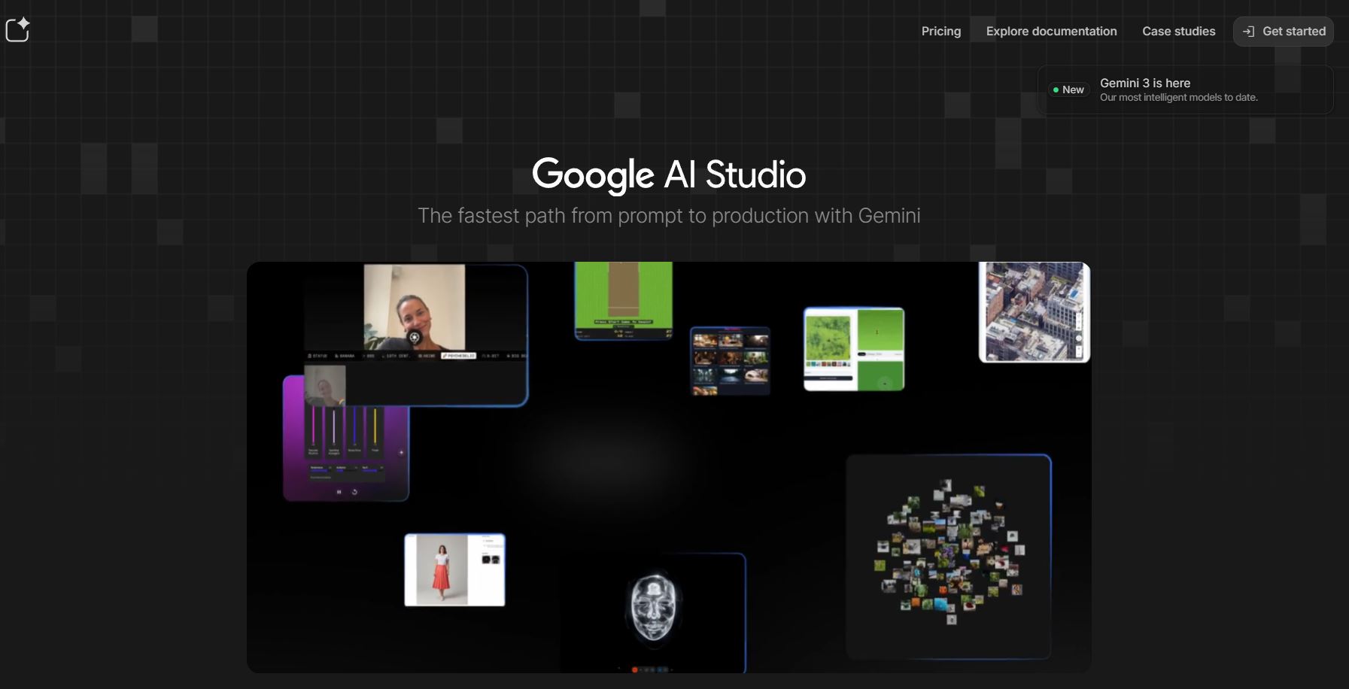Click the green dot beside New badge

click(1056, 90)
